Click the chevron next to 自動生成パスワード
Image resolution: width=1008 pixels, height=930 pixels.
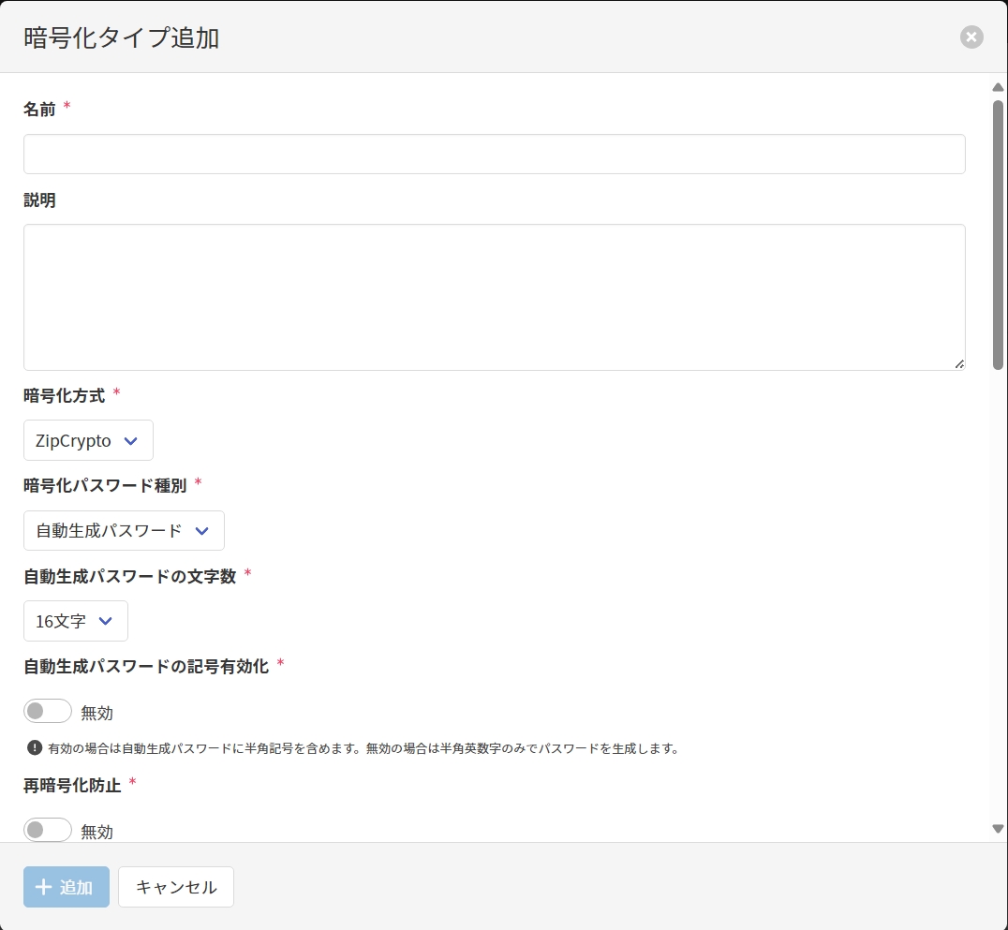tap(202, 531)
